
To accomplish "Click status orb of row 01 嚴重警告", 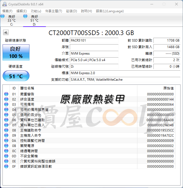I will pos(6,94).
